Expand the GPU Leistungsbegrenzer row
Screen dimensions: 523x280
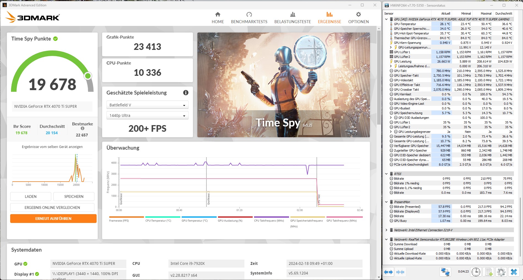click(391, 132)
